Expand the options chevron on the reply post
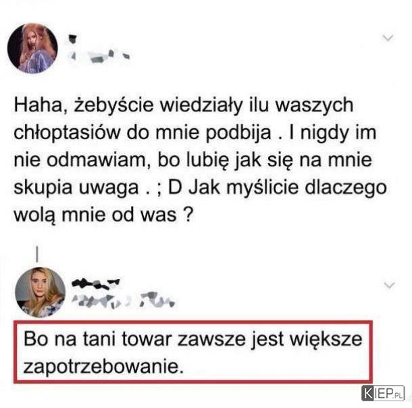This screenshot has height=408, width=412. coord(390,285)
